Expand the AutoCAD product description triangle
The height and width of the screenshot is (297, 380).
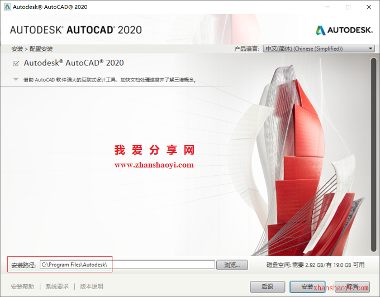click(x=16, y=79)
